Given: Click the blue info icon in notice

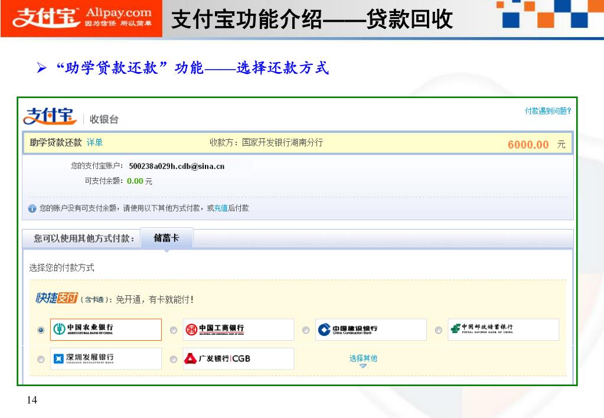Looking at the screenshot, I should pyautogui.click(x=32, y=208).
